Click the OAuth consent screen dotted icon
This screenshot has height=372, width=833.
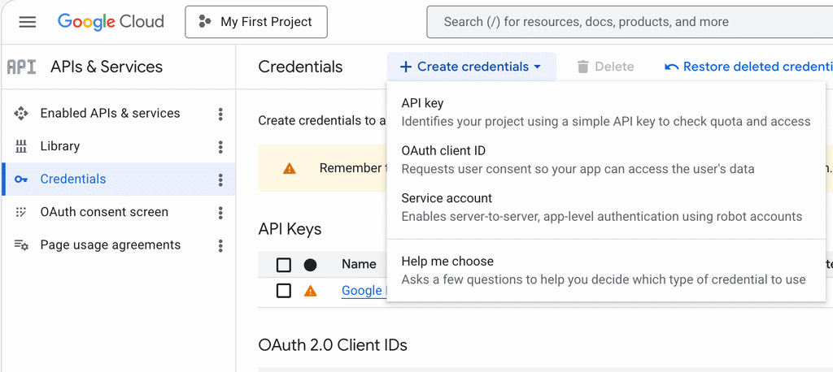click(x=20, y=212)
